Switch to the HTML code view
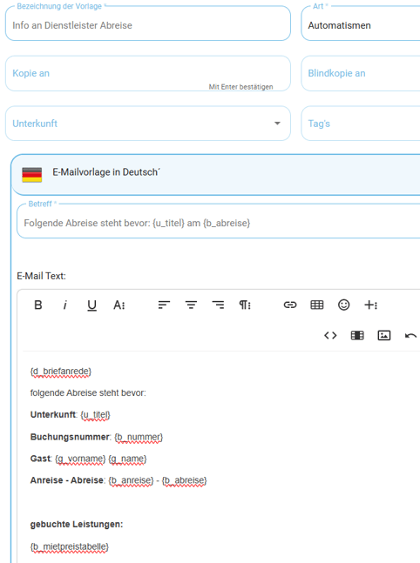This screenshot has height=563, width=420. [330, 335]
